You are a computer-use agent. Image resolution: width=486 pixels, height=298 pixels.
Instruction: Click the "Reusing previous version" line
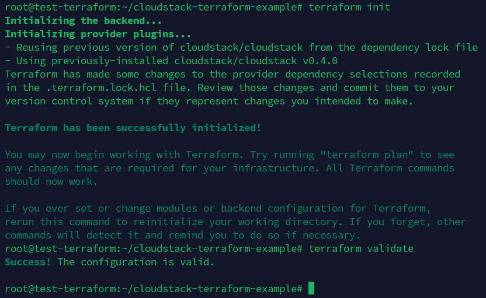[89, 47]
